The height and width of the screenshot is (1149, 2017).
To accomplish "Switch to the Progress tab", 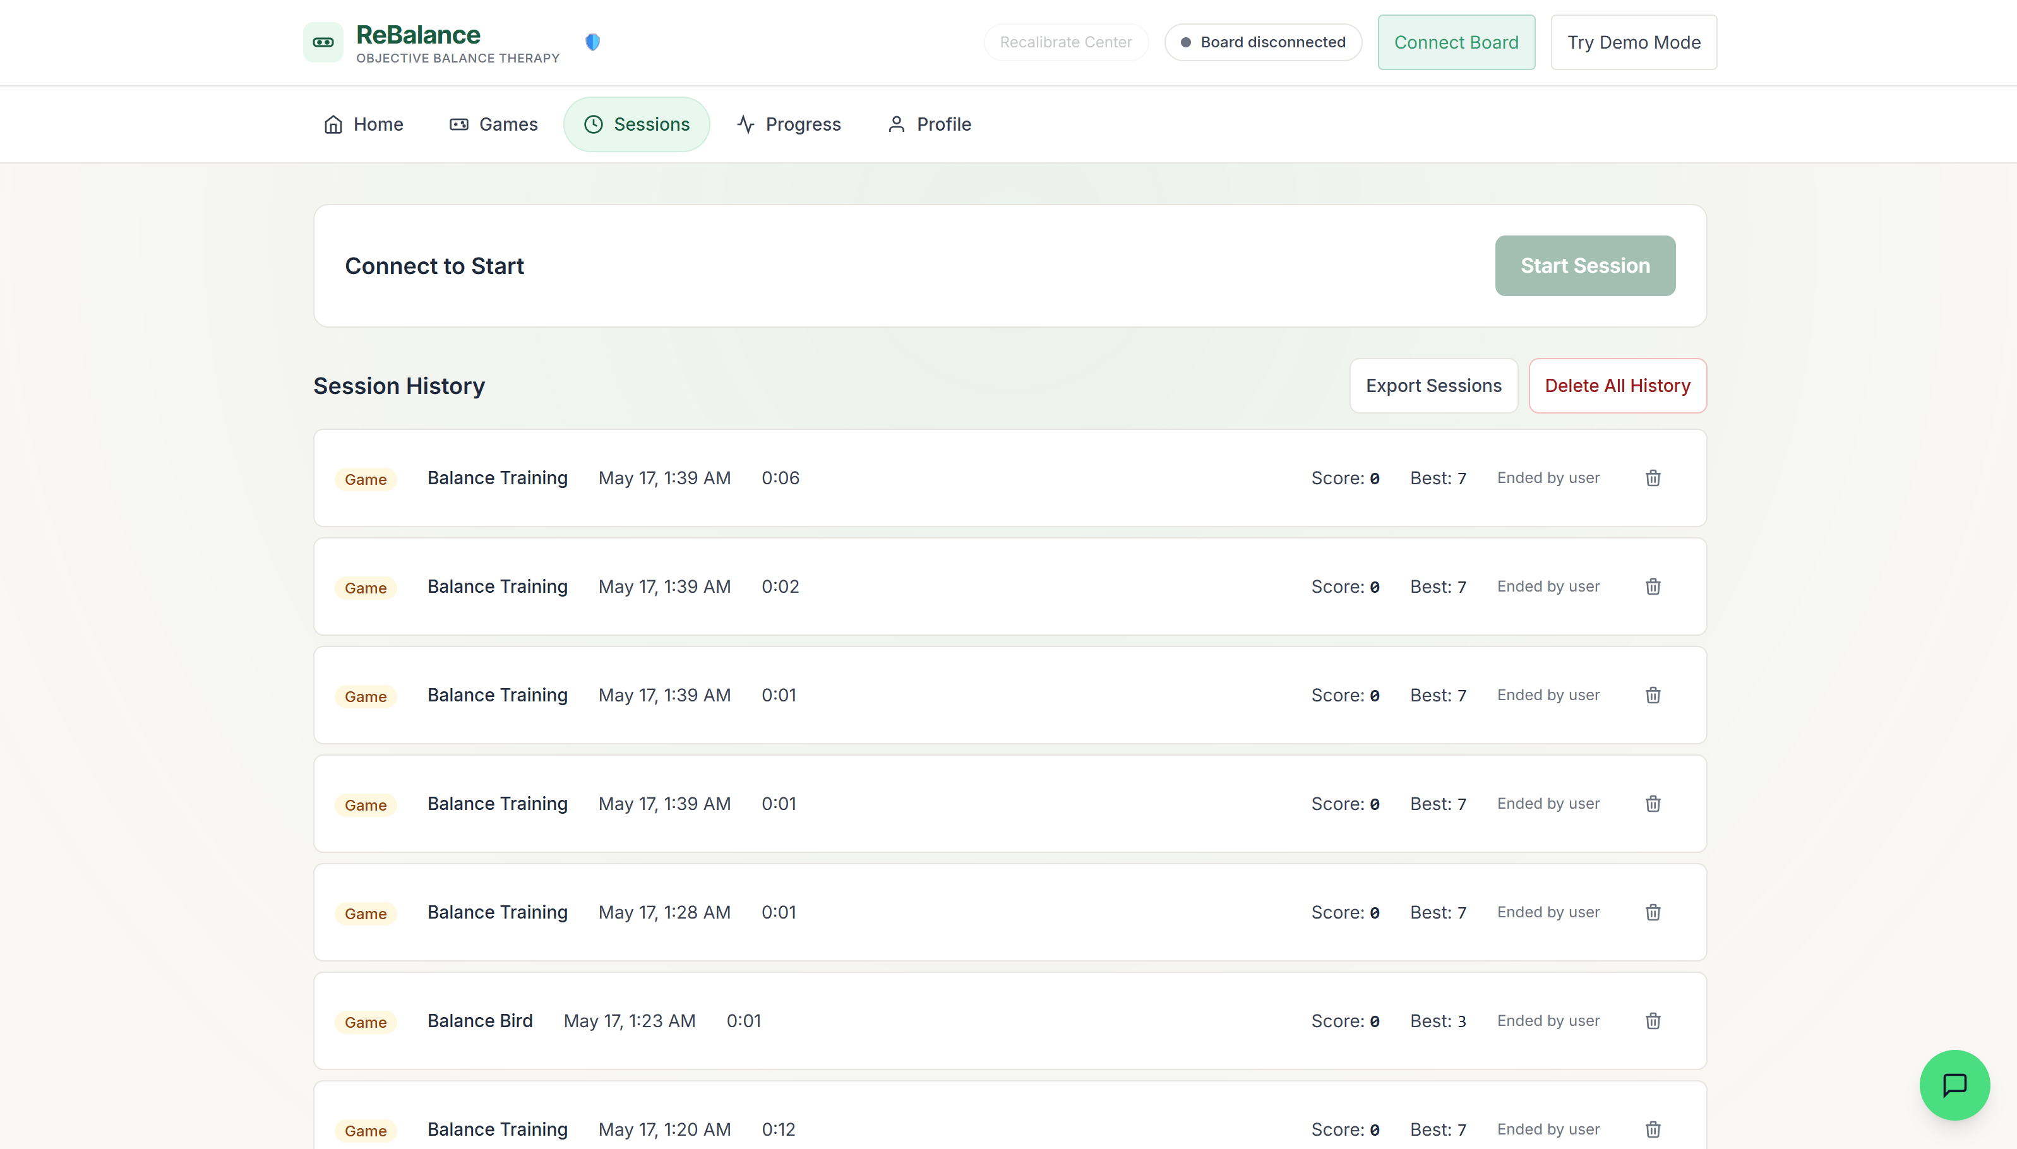I will coord(789,124).
